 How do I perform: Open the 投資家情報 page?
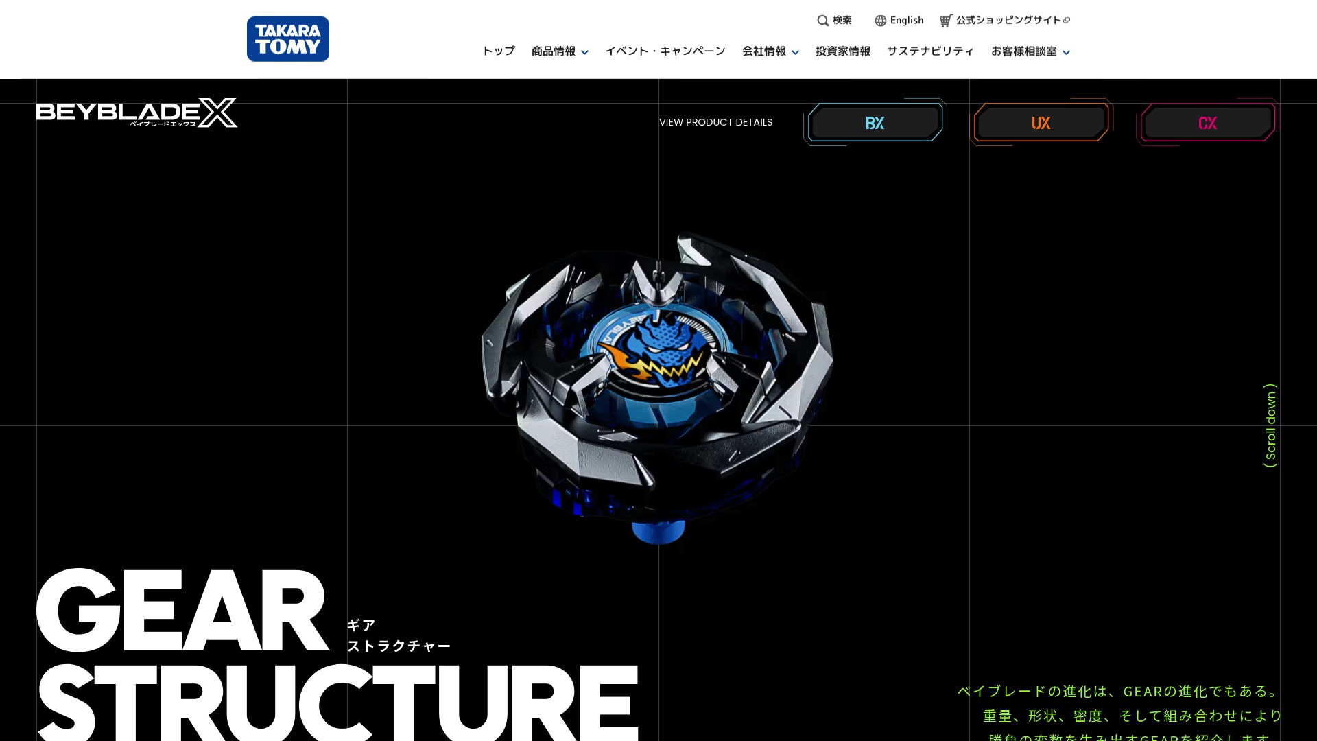click(x=843, y=51)
